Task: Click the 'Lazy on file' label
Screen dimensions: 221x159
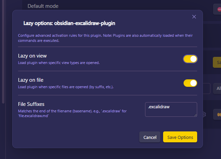Action: click(x=31, y=80)
